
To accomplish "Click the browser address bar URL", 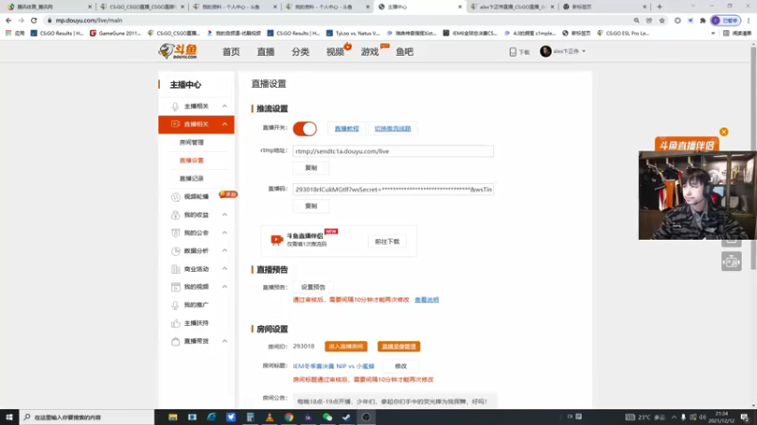I will 89,20.
